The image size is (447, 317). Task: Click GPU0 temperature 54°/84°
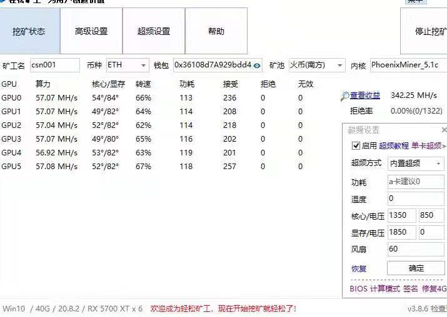point(105,98)
